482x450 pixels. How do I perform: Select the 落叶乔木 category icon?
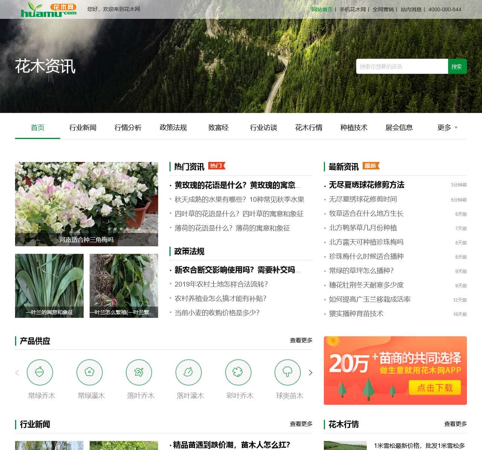click(139, 372)
